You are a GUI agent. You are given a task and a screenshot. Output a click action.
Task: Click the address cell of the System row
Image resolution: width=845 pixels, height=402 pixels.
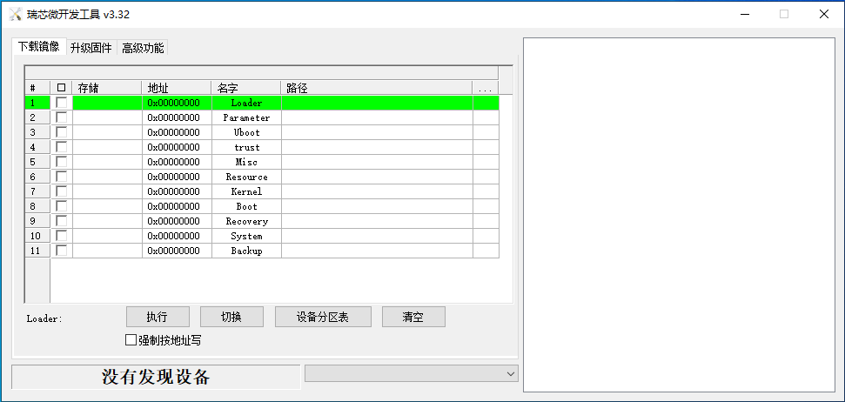[x=177, y=236]
